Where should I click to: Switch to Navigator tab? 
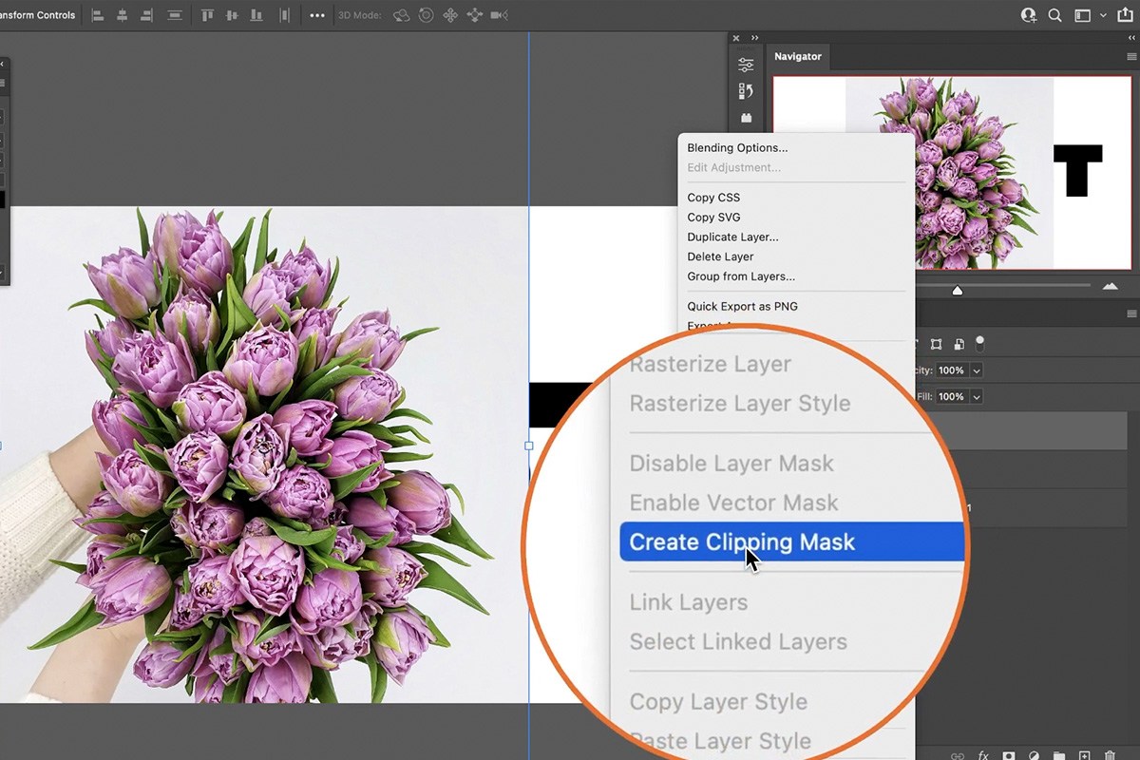point(798,56)
